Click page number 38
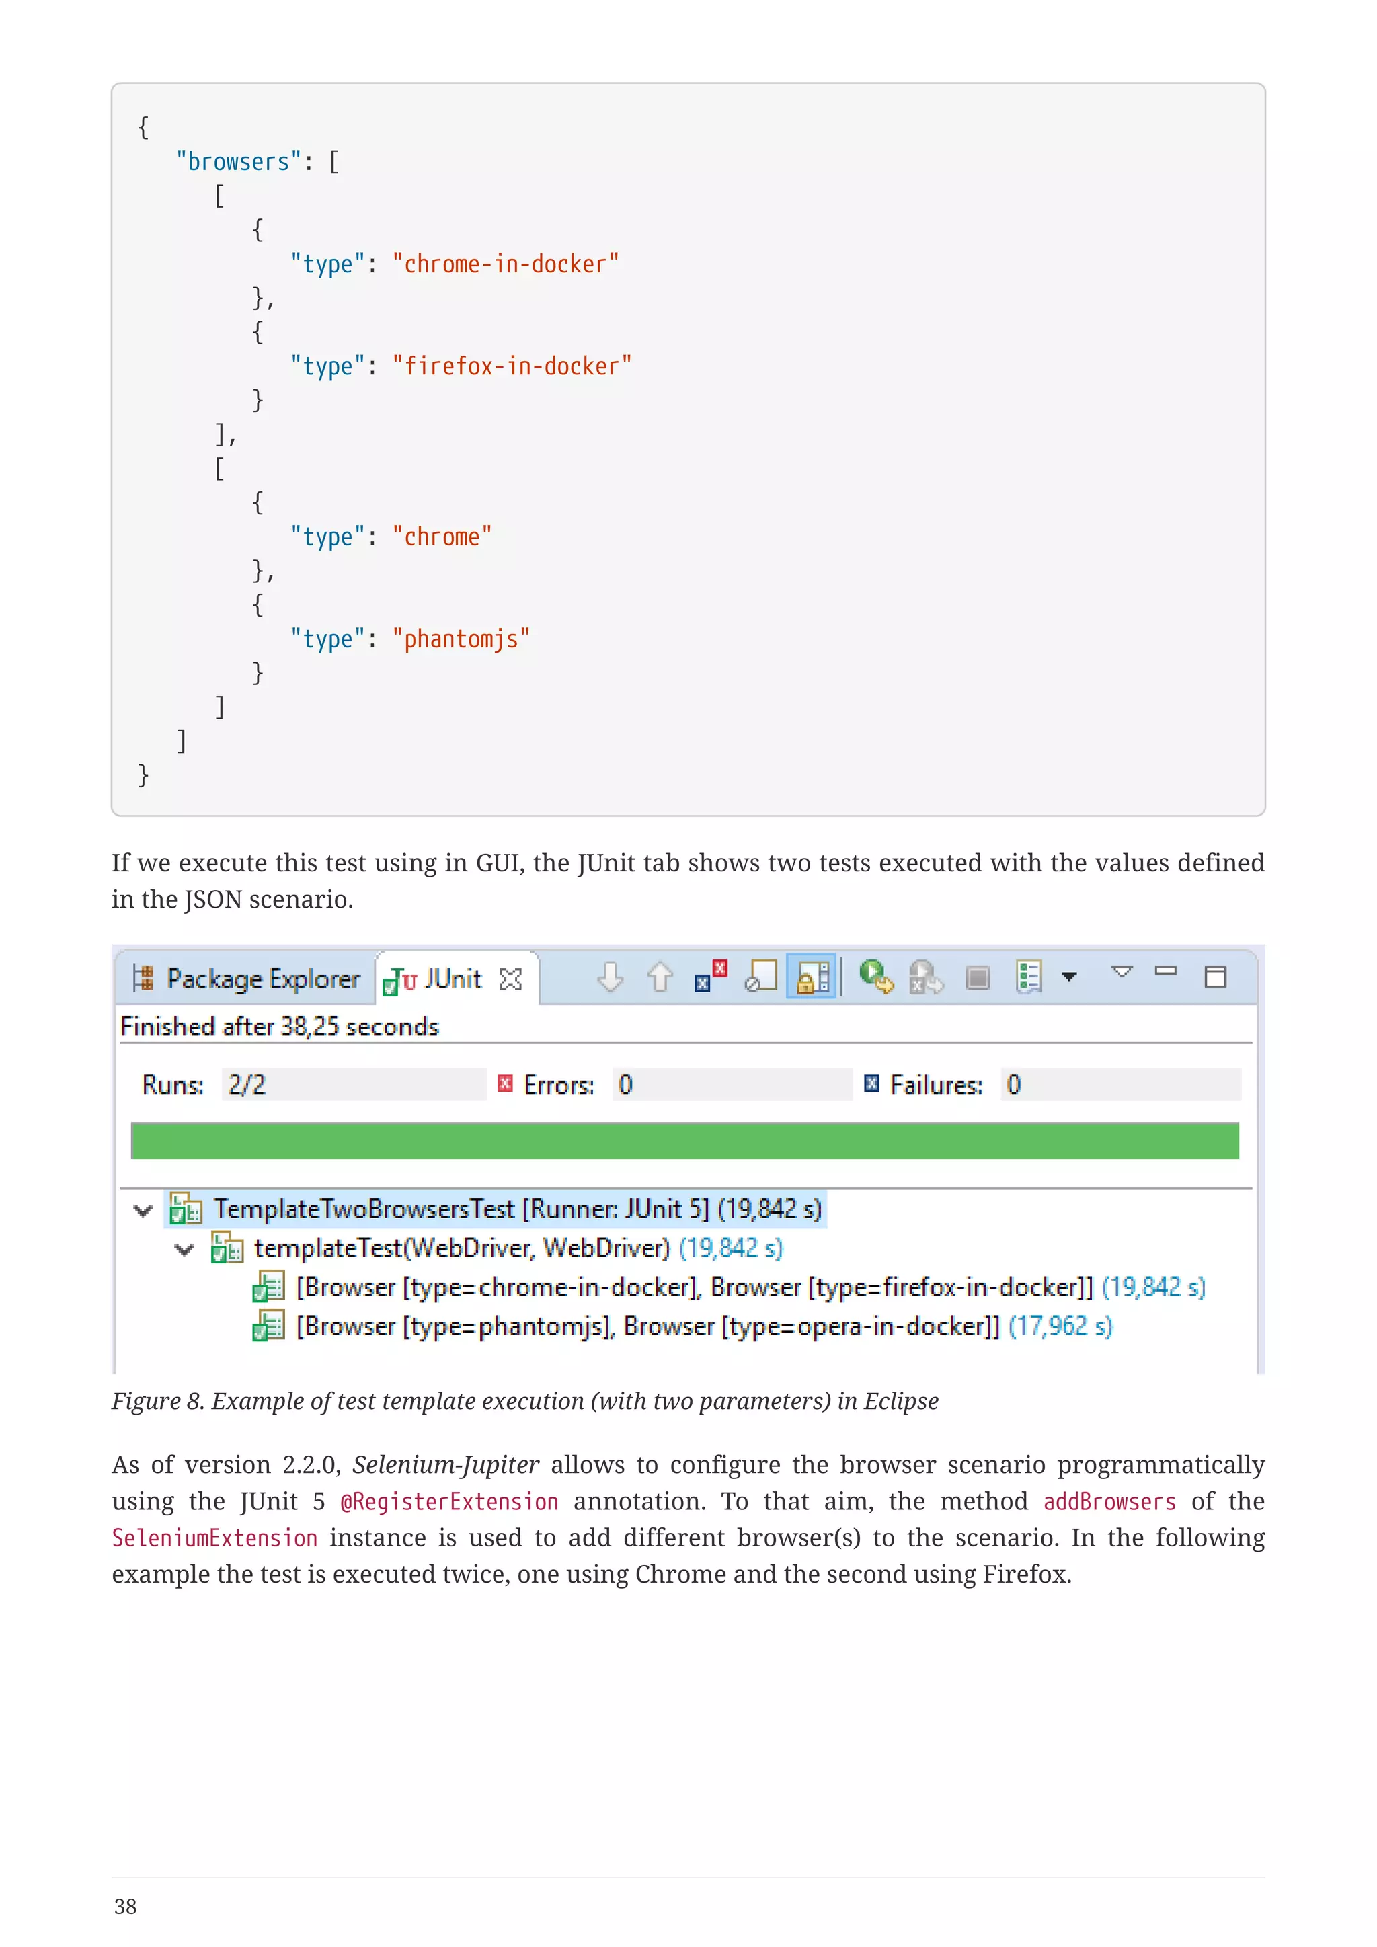The height and width of the screenshot is (1947, 1377). 126,1907
